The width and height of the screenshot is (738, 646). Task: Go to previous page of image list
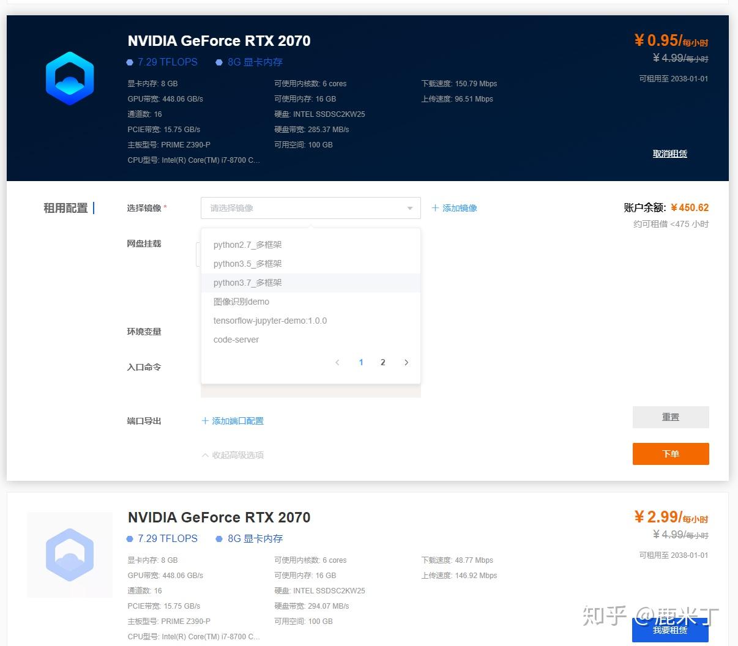click(x=337, y=362)
